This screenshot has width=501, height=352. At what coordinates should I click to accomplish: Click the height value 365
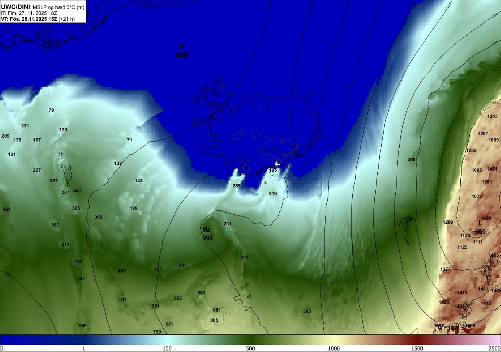coord(98,217)
